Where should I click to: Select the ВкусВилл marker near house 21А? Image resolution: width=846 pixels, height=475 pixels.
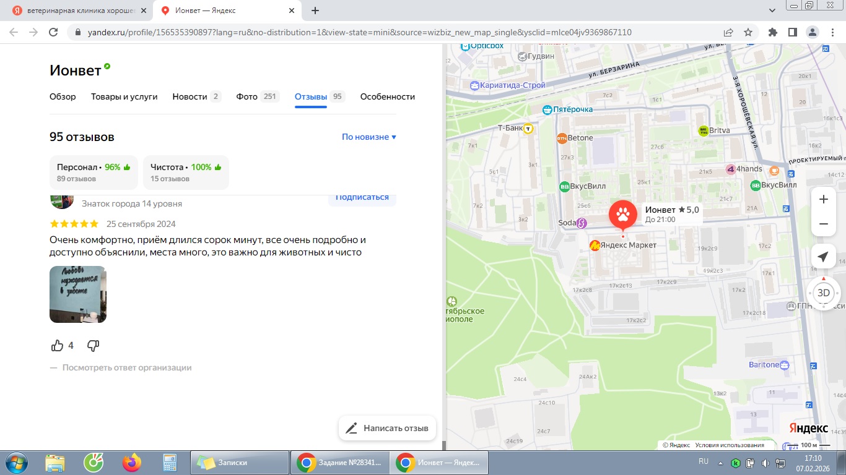pos(755,185)
